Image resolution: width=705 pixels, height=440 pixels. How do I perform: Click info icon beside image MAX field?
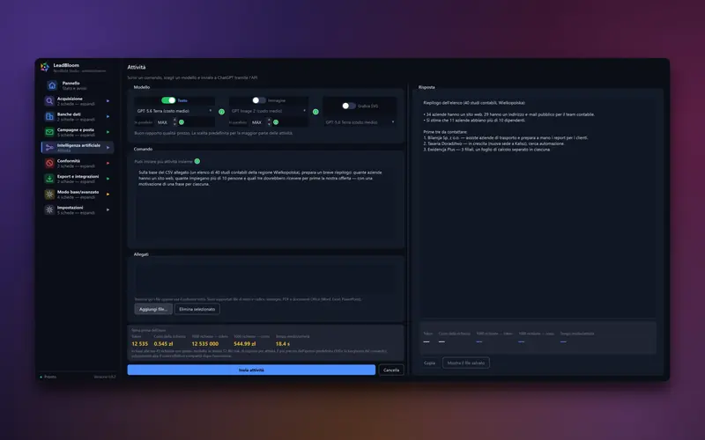(276, 122)
